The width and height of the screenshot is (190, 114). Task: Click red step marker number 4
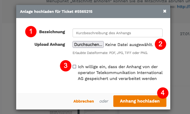(163, 93)
